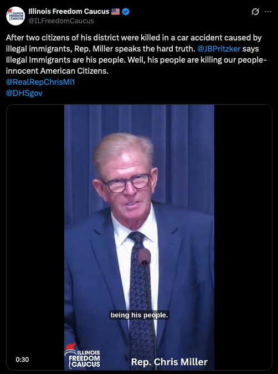Viewport: 278px width, 374px height.
Task: Open the three-dot more options menu
Action: tap(268, 12)
